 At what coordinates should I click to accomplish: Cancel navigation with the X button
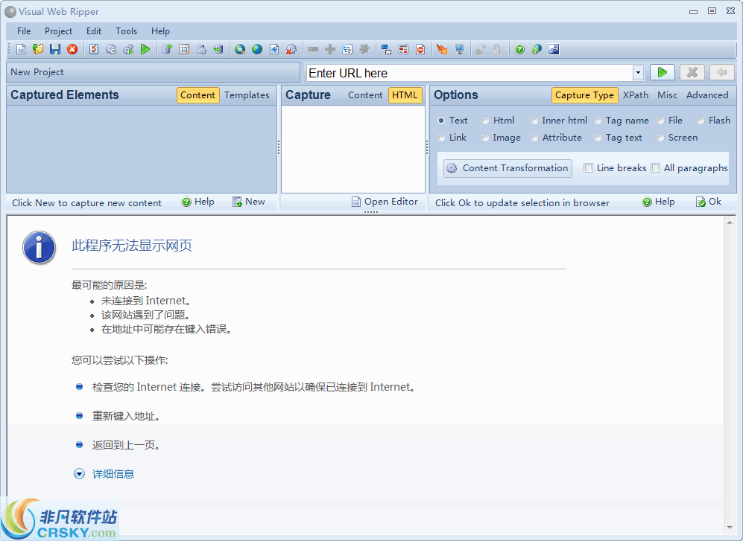click(x=692, y=71)
